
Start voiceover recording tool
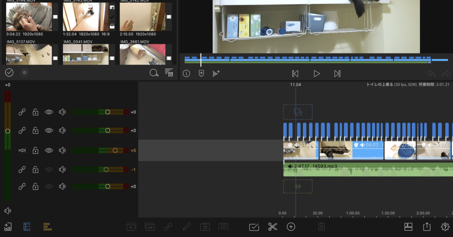(x=216, y=74)
